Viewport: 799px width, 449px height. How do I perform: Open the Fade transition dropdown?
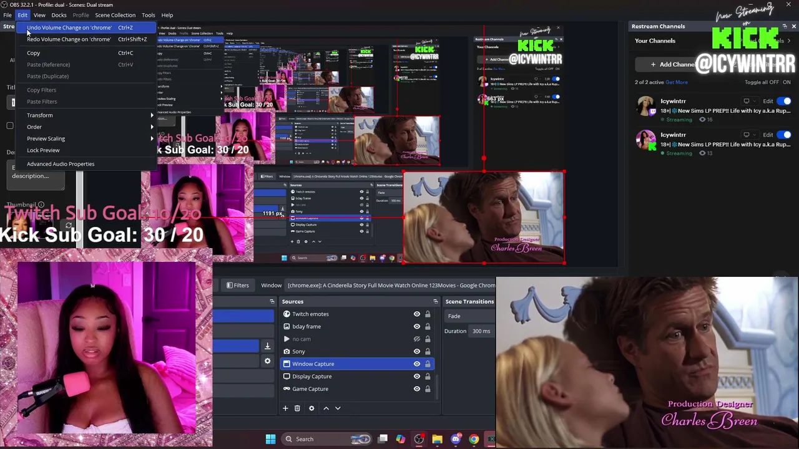pyautogui.click(x=469, y=316)
